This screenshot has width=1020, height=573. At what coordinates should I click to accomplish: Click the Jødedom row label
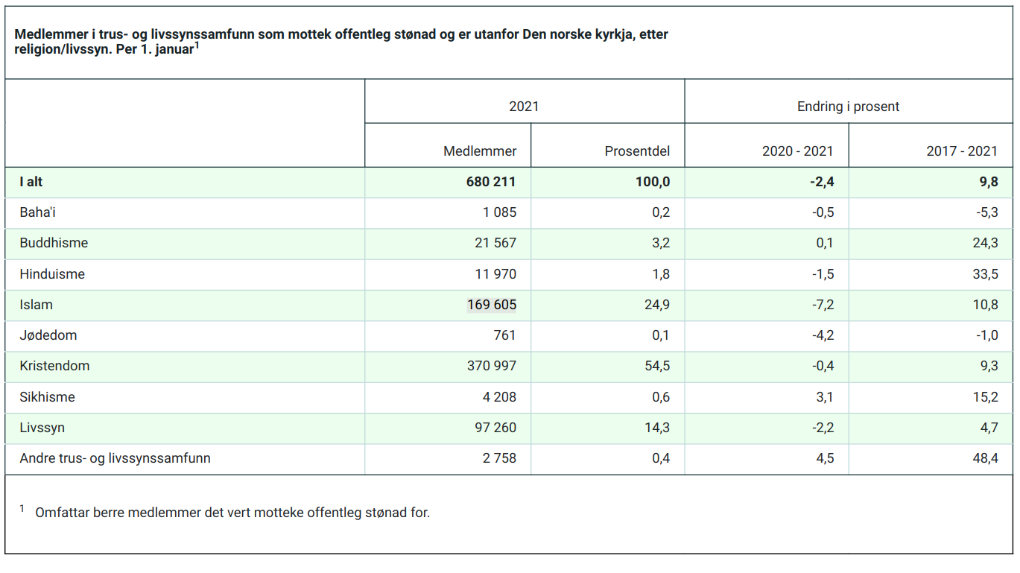tap(48, 335)
